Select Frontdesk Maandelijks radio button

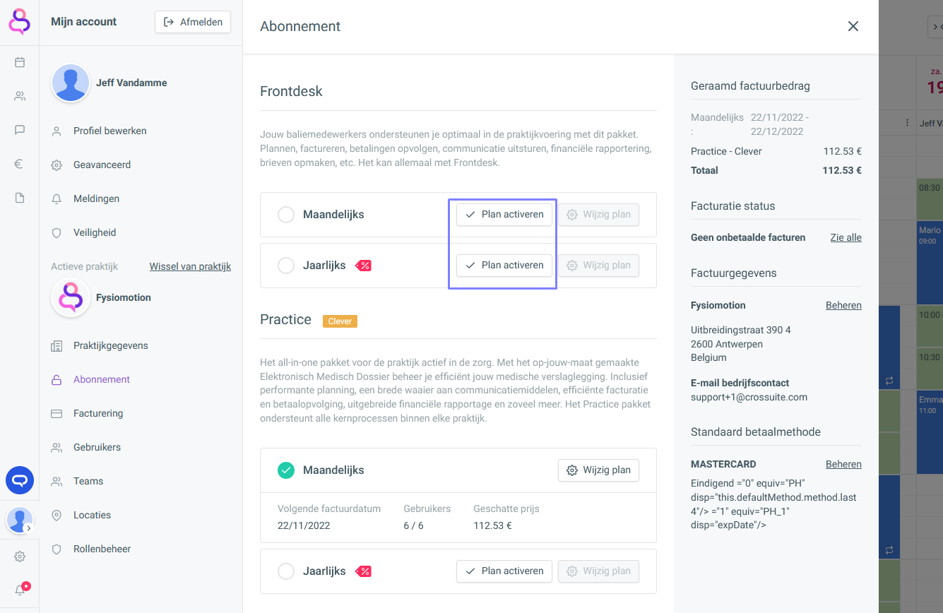[x=286, y=215]
